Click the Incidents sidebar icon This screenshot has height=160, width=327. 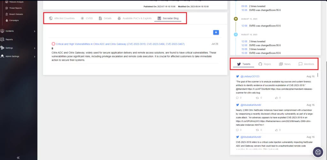(x=2, y=31)
